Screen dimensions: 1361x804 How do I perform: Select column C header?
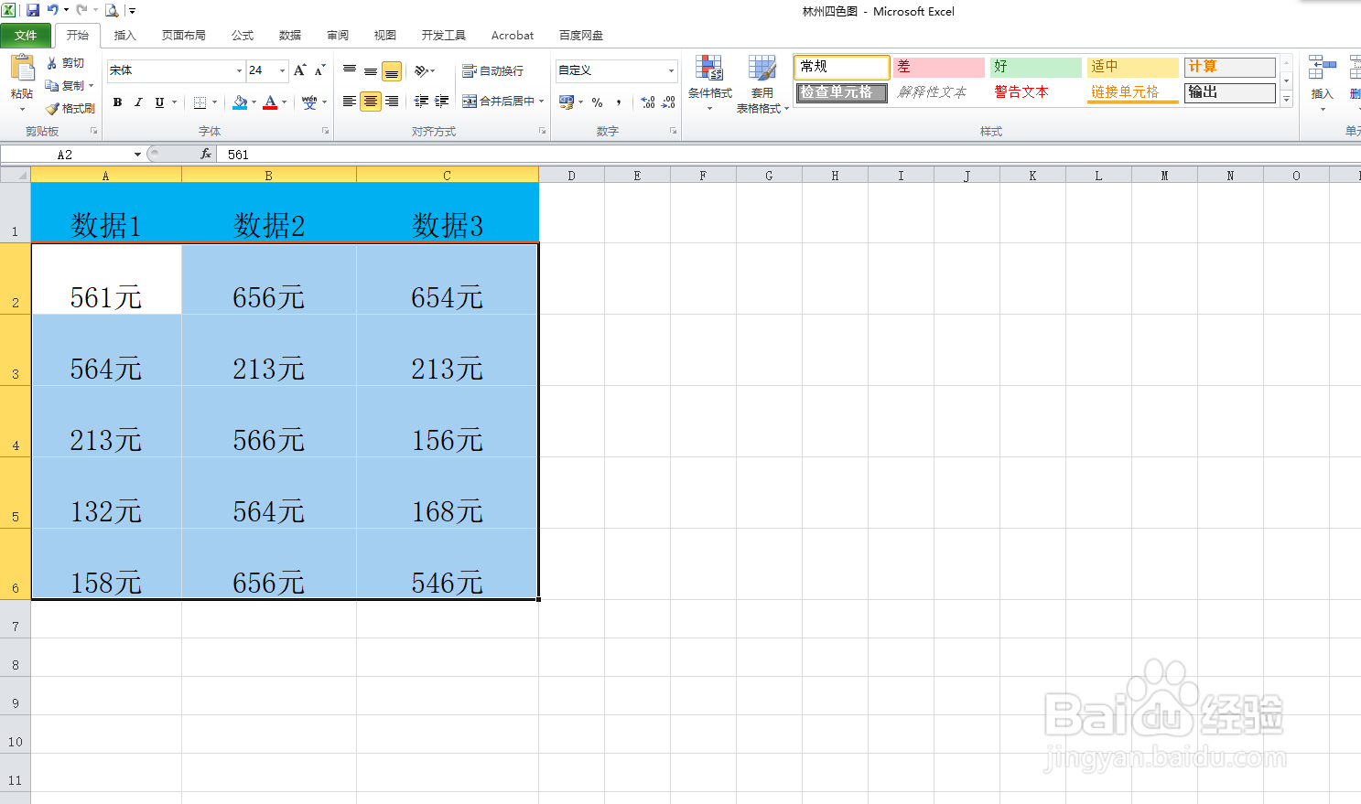(x=448, y=175)
